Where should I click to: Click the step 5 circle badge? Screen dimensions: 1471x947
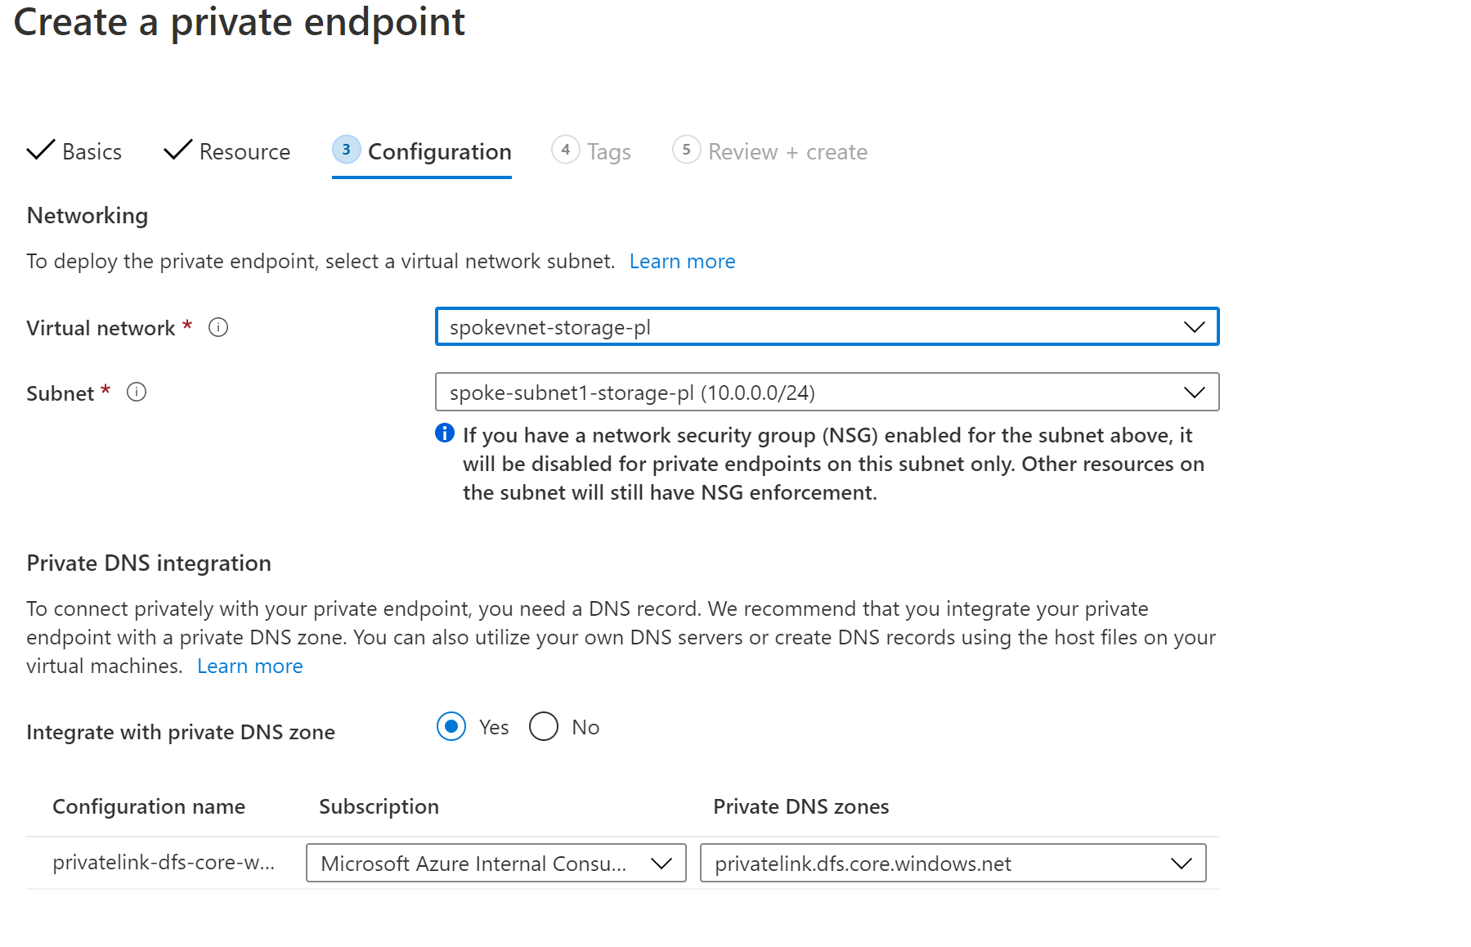point(686,150)
